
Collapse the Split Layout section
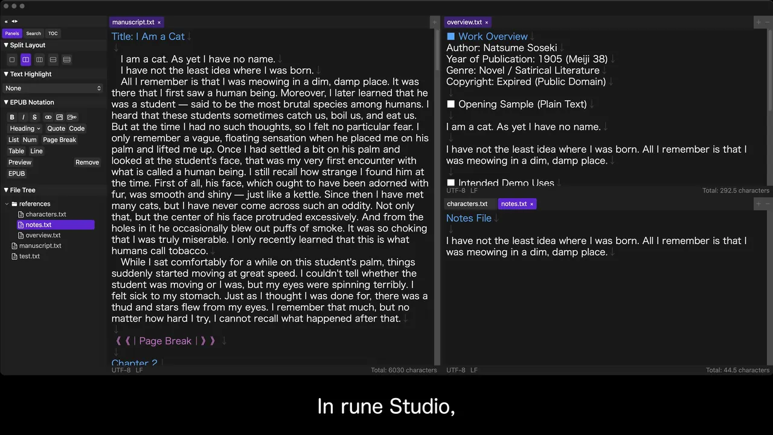point(6,45)
